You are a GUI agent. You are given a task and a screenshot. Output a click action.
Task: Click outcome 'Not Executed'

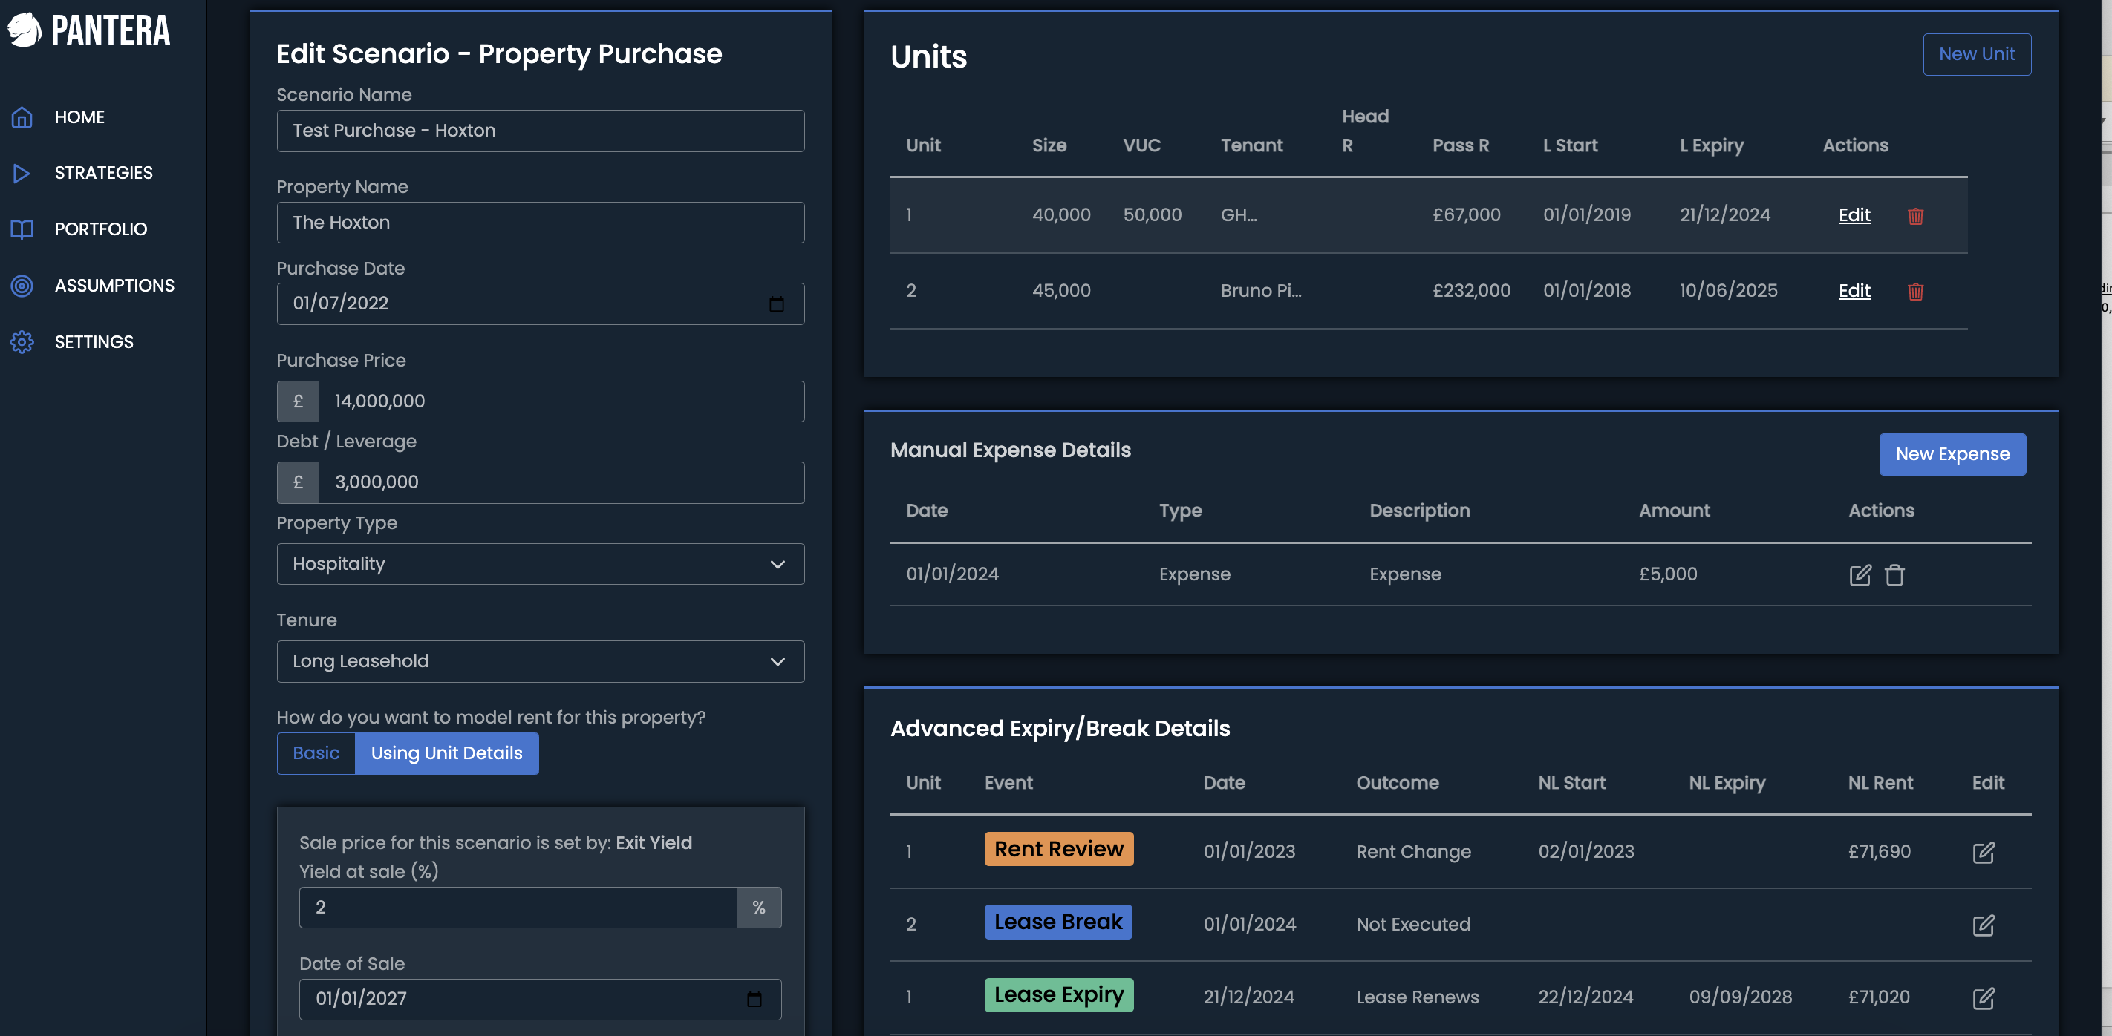coord(1412,925)
